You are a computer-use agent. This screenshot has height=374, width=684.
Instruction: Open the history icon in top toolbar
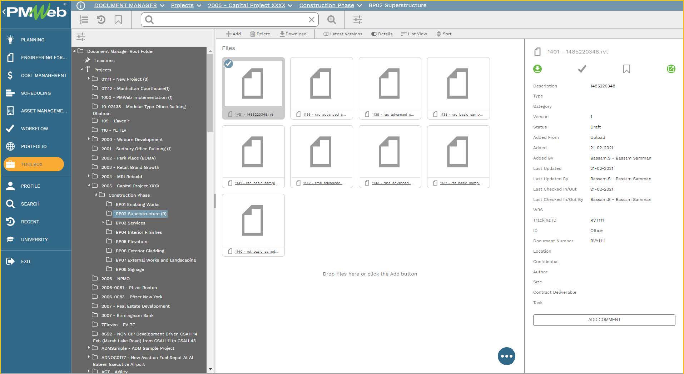click(x=101, y=20)
